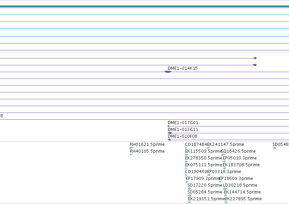Click the EP03318.3prime feature label
Viewport: 289px width, 204px height.
pos(224,172)
